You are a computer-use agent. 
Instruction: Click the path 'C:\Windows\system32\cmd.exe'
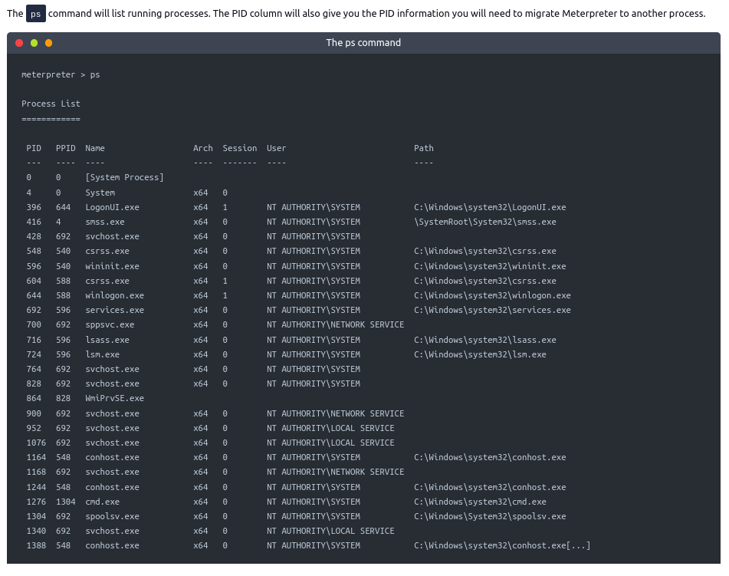pos(481,502)
